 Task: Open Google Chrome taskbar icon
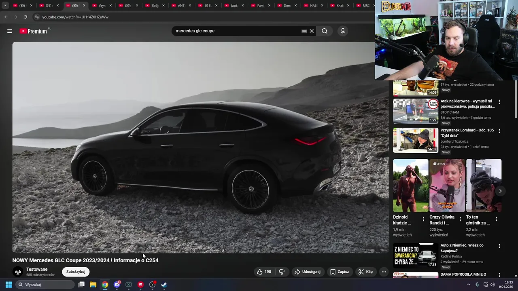tap(105, 285)
